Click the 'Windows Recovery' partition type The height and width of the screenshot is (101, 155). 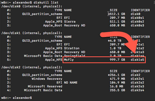[47, 79]
